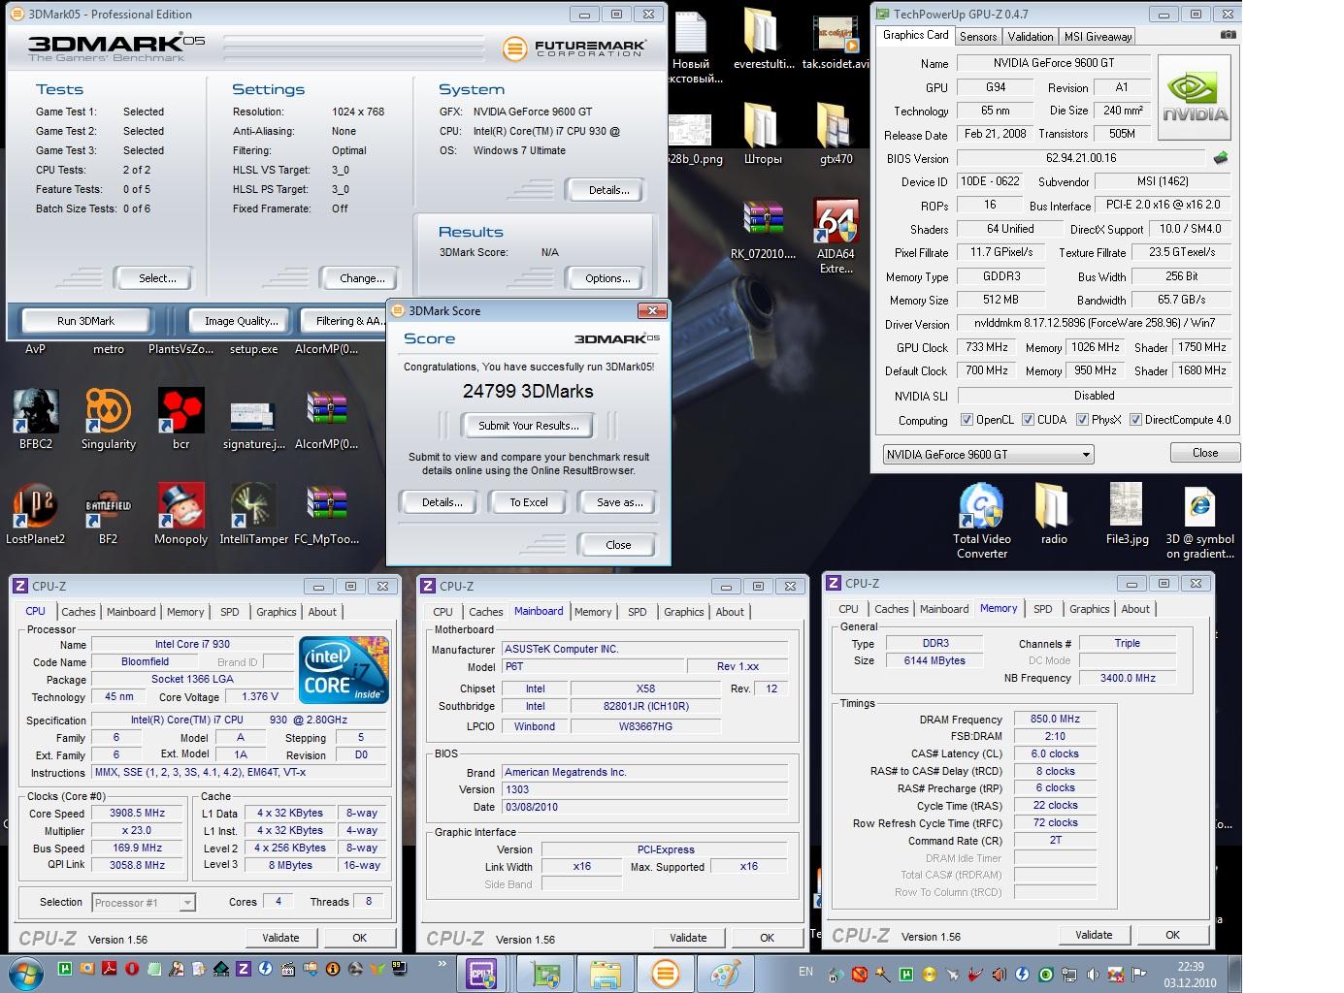
Task: Open the gtx470 folder icon
Action: coord(836,134)
